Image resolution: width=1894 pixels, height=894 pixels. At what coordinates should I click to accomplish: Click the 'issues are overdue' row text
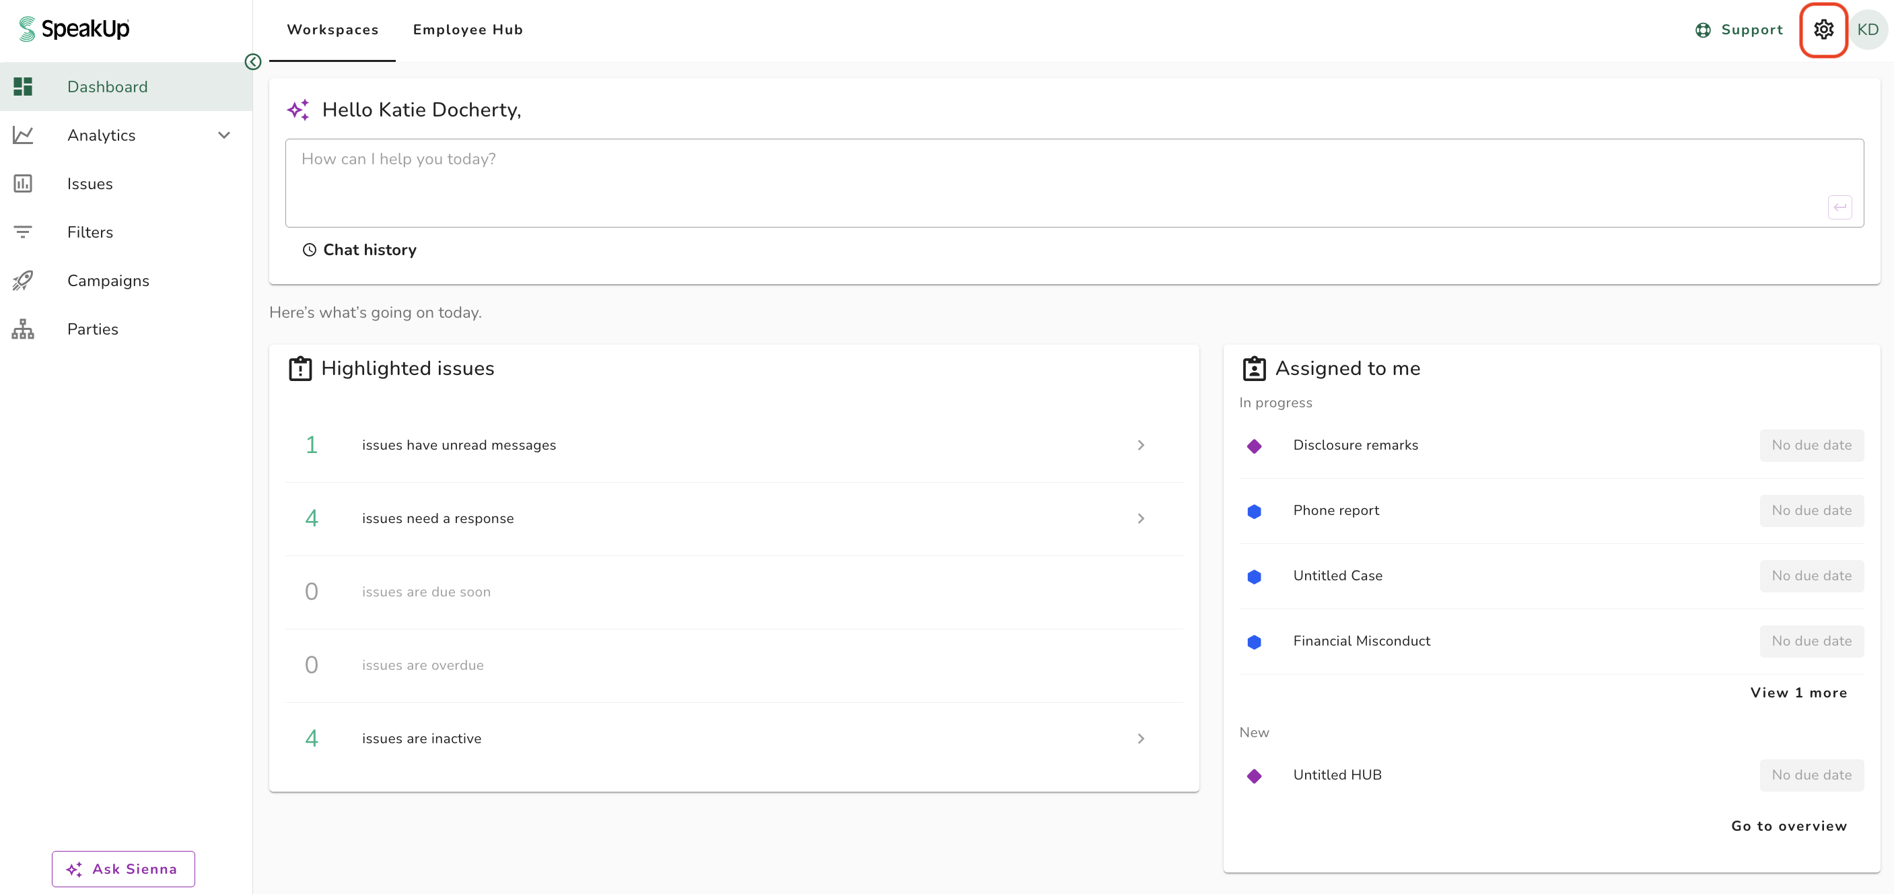tap(423, 665)
